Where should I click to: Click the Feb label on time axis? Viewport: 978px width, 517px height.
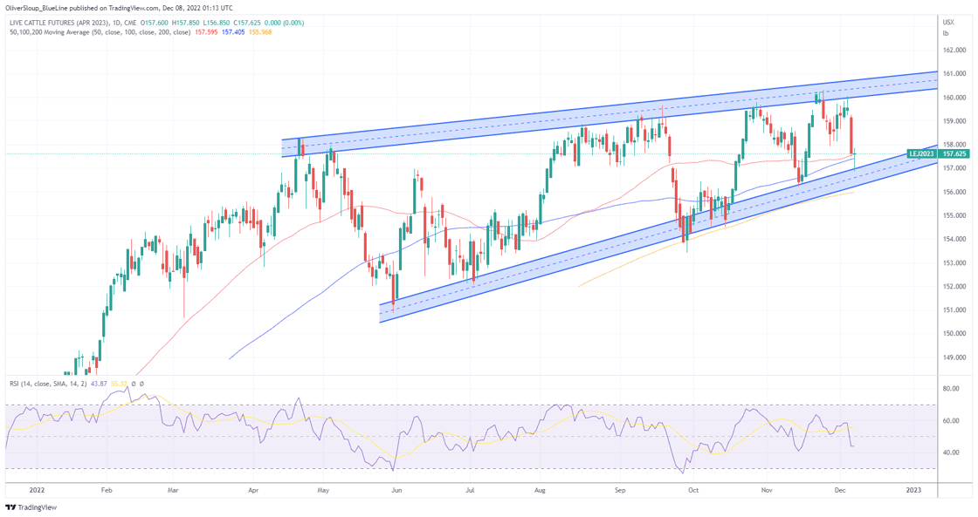click(x=106, y=491)
